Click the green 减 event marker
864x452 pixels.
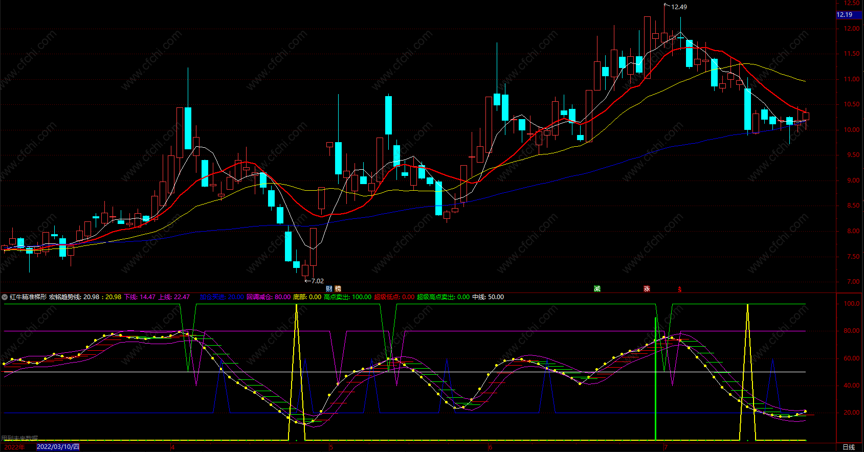pos(597,289)
